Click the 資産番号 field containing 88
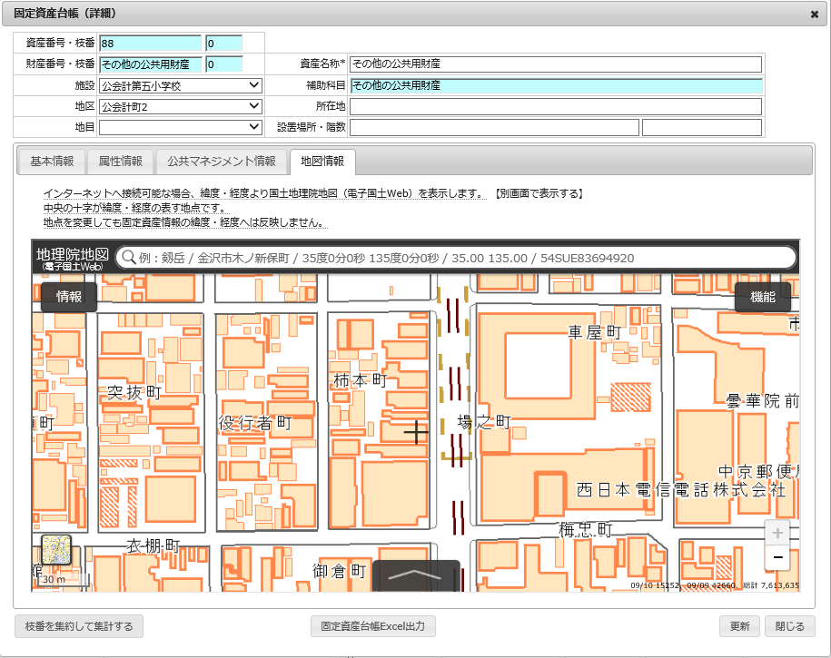This screenshot has height=658, width=831. click(x=151, y=44)
